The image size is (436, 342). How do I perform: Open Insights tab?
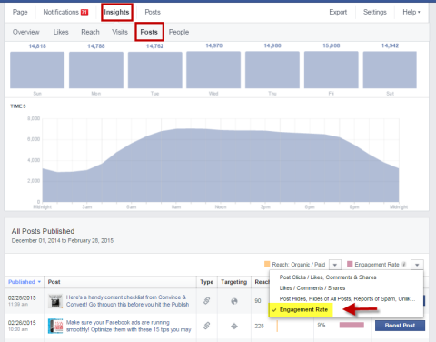click(116, 12)
